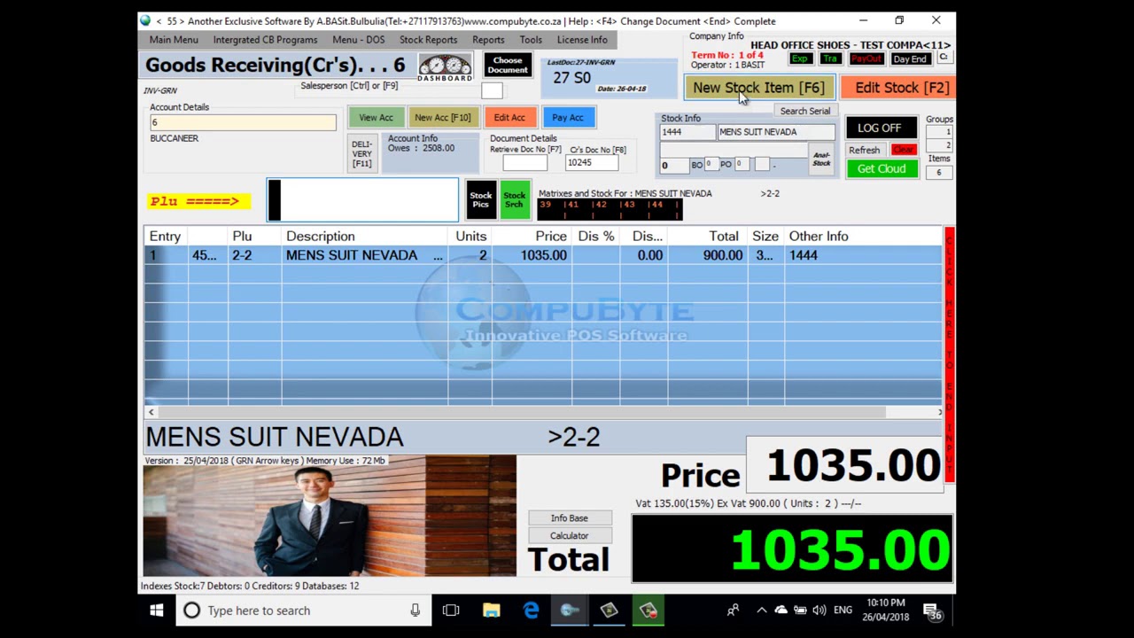Screen dimensions: 1134x638
Task: Click the blue Pay Acc button
Action: point(568,117)
